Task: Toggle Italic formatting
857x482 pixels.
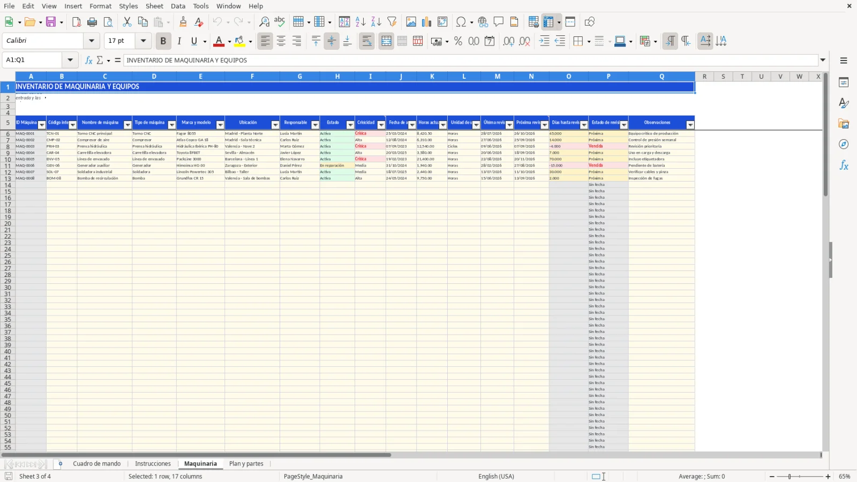Action: 179,41
